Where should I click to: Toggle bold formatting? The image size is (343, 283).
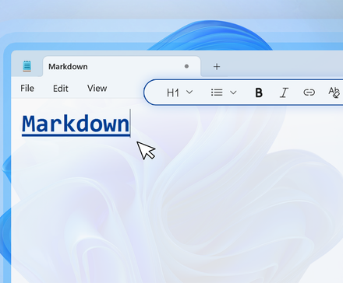click(x=259, y=93)
